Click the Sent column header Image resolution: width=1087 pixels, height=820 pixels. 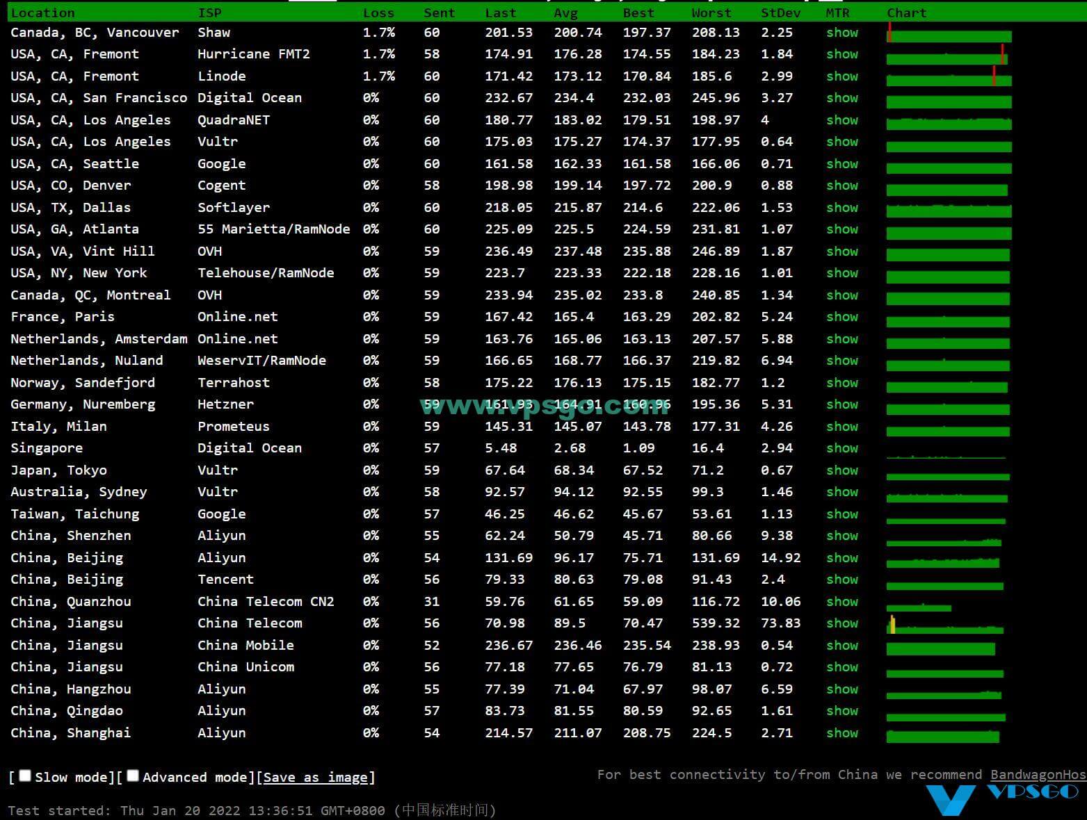[x=440, y=13]
